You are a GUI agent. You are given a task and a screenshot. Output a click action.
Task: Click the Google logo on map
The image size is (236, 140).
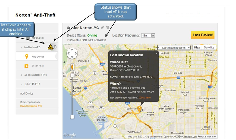click(x=70, y=135)
